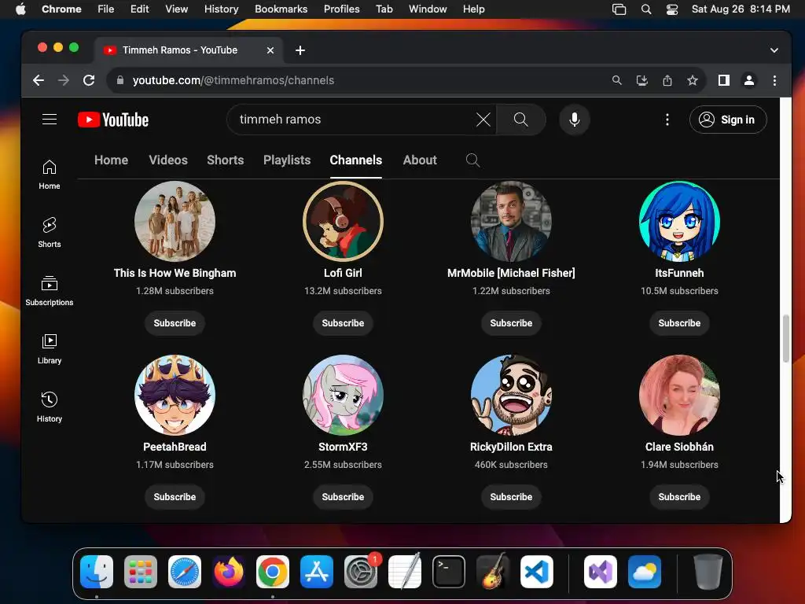Screen dimensions: 805x604
Task: Switch to the channel Home tab
Action: (111, 160)
